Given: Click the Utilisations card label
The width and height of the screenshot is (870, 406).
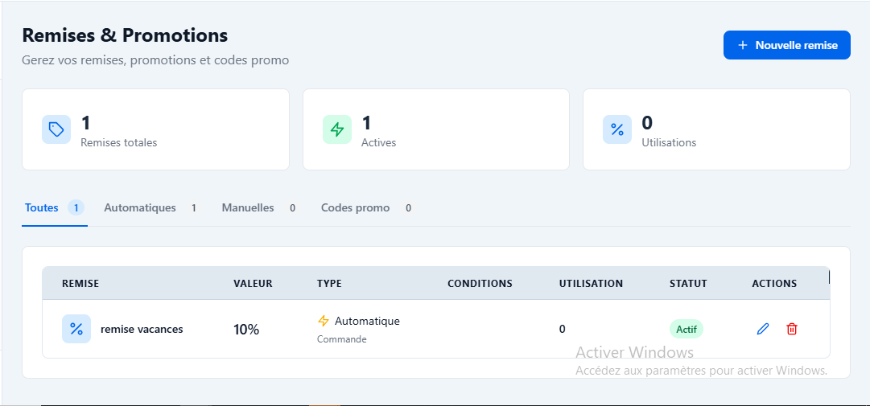Looking at the screenshot, I should pyautogui.click(x=669, y=142).
